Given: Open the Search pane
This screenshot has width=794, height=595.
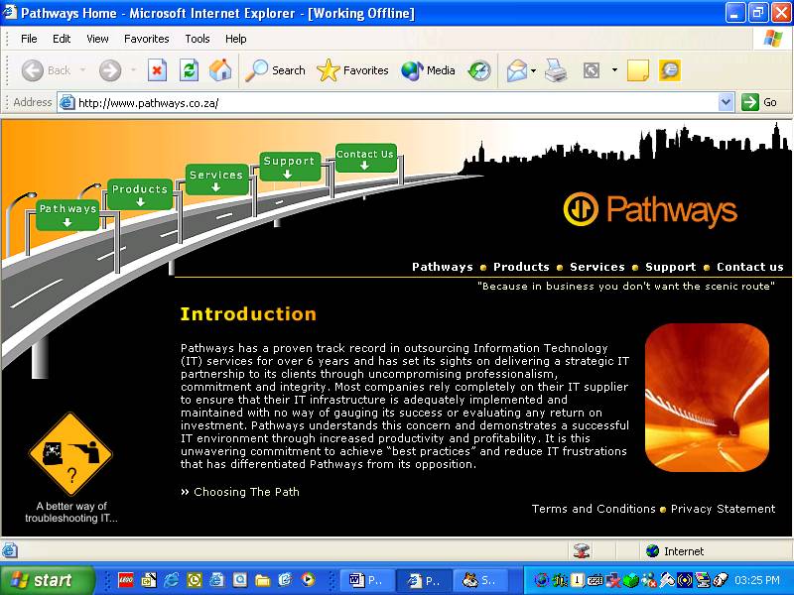Looking at the screenshot, I should pyautogui.click(x=275, y=70).
